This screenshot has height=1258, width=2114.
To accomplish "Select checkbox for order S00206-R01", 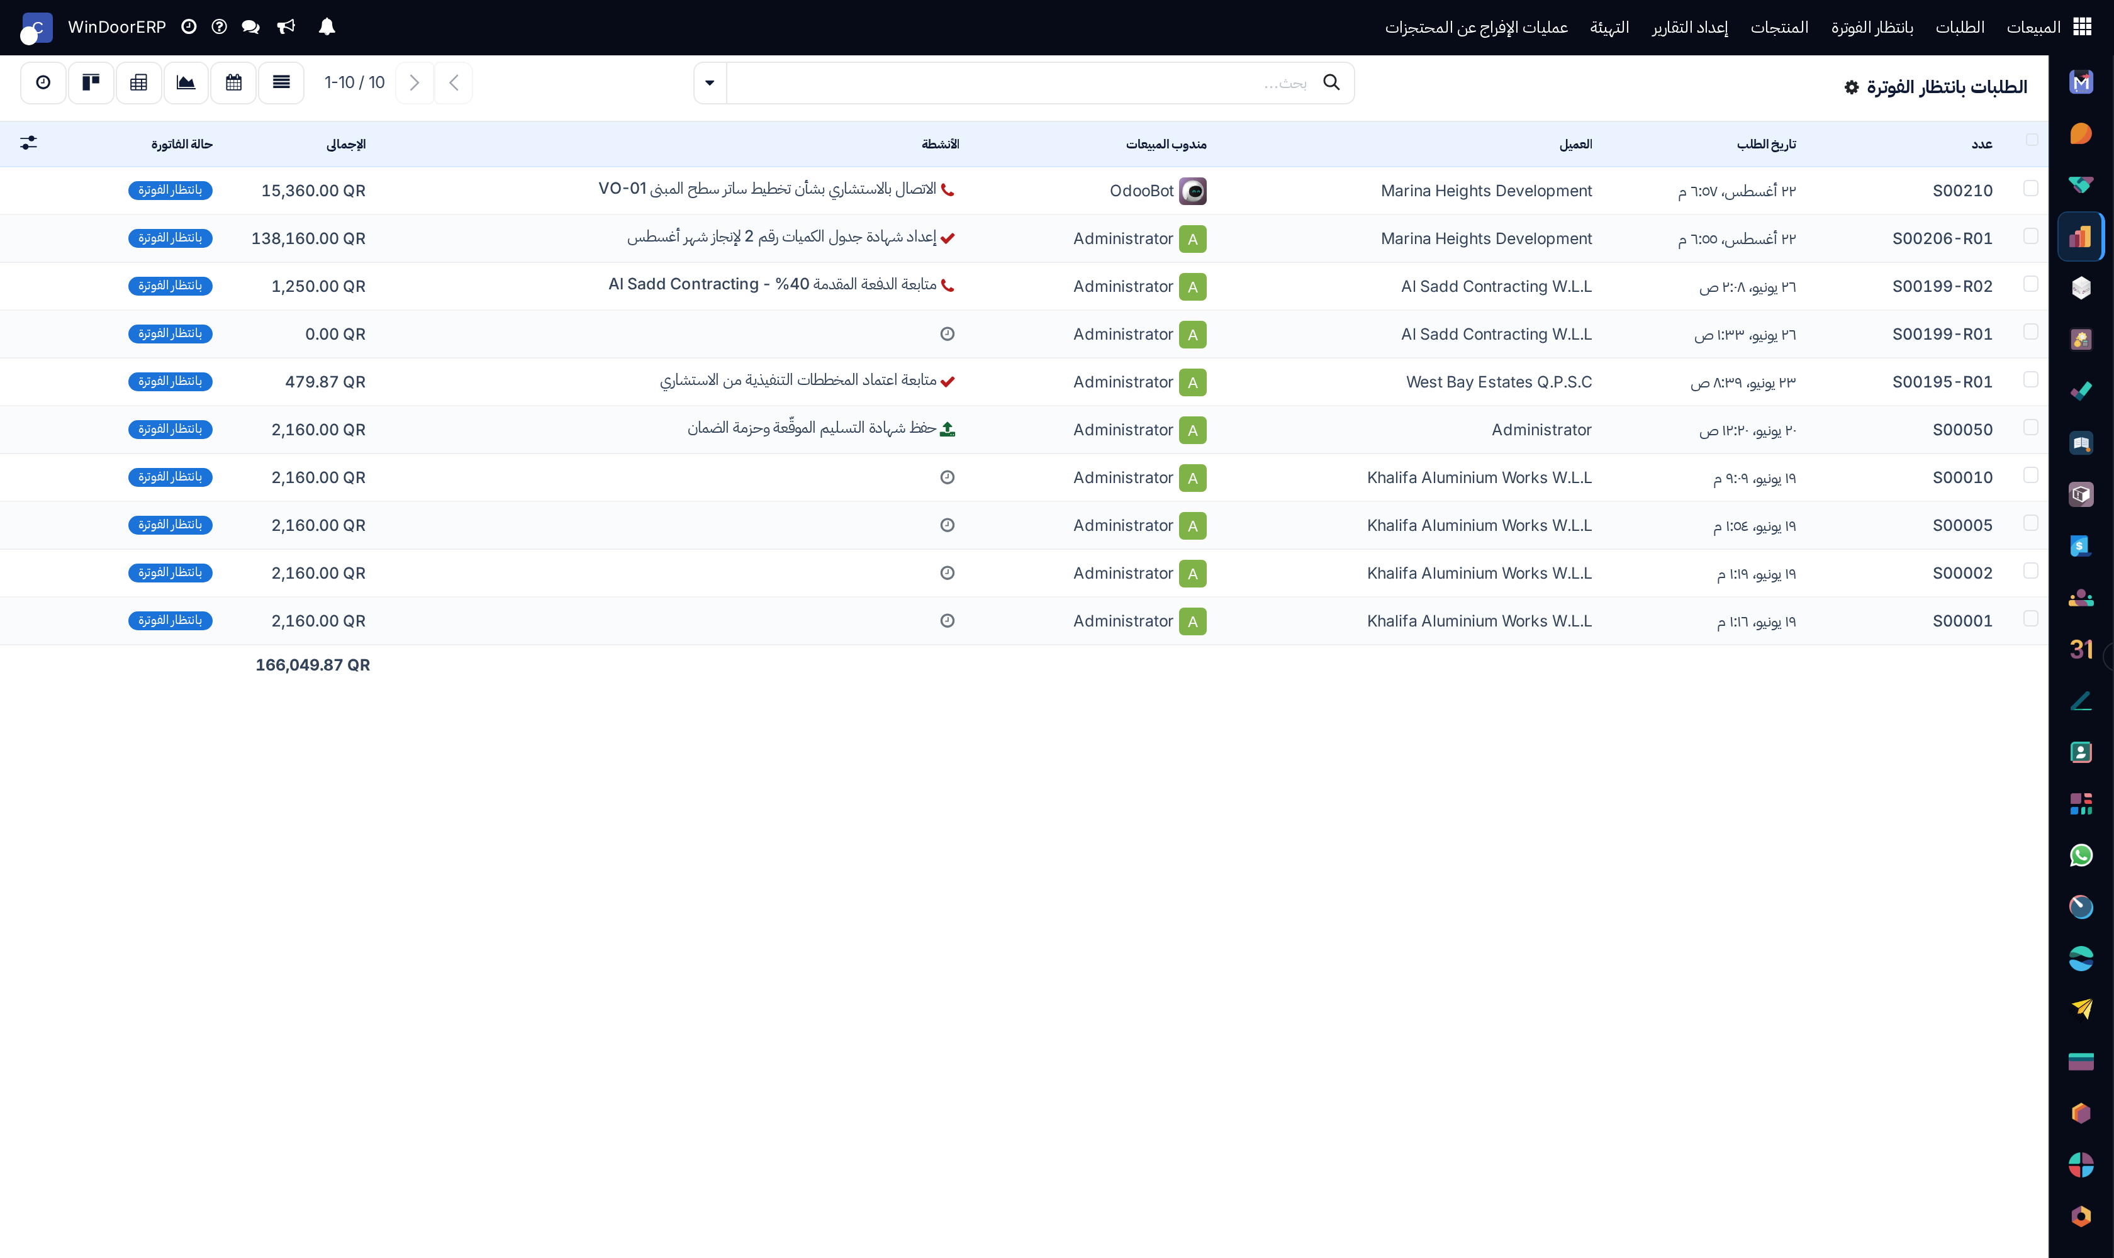I will 2031,236.
